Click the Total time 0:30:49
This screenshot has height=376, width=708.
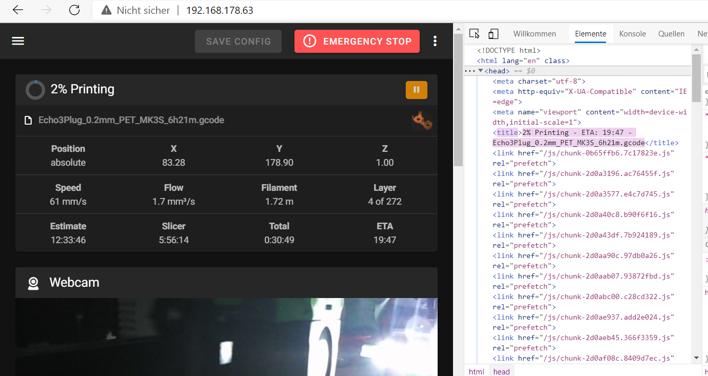(x=279, y=240)
